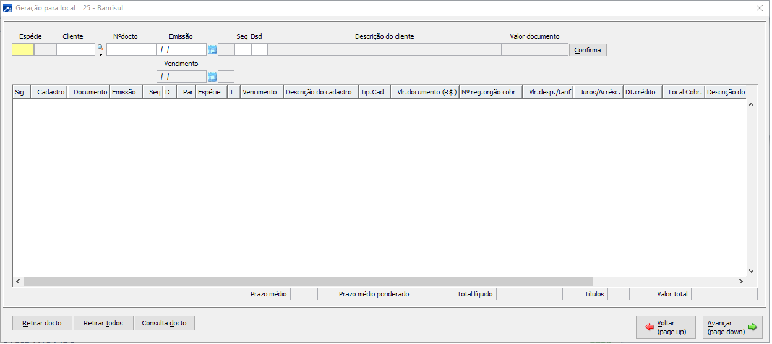
Task: Click Consulta docto button
Action: (x=165, y=323)
